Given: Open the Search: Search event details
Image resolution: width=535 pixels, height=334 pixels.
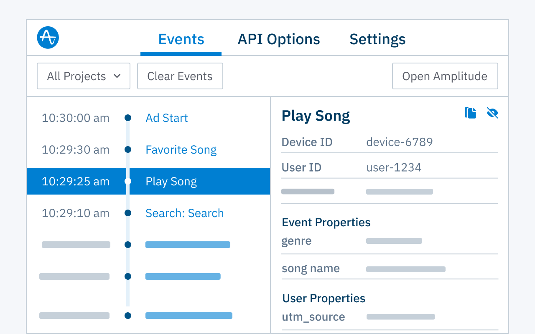Looking at the screenshot, I should [x=184, y=213].
